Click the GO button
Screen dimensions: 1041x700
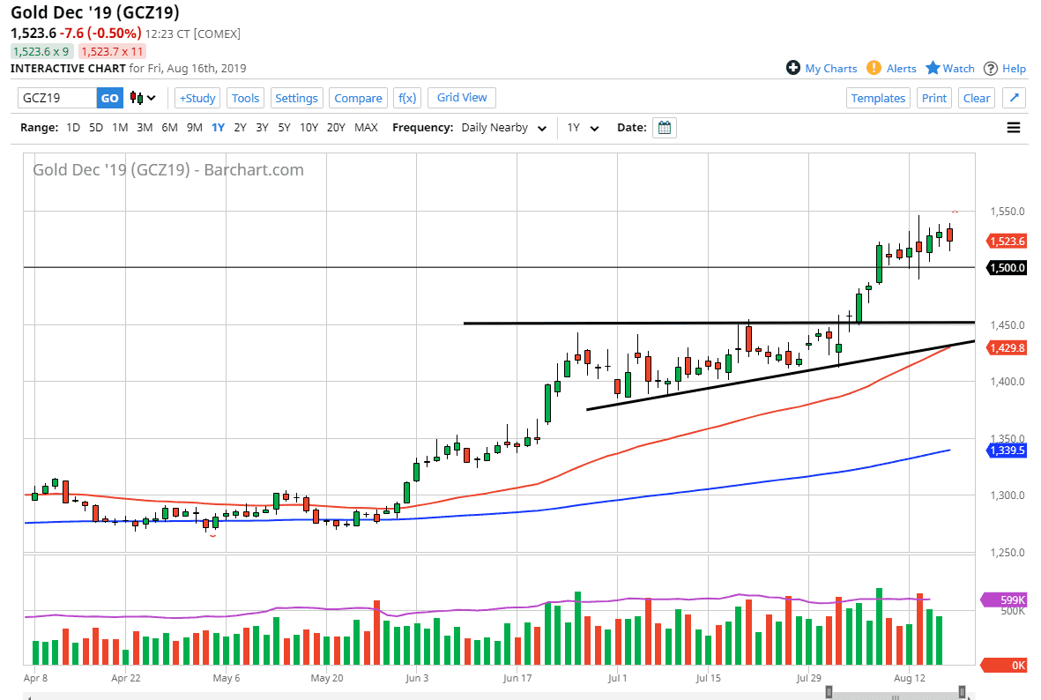[x=109, y=98]
